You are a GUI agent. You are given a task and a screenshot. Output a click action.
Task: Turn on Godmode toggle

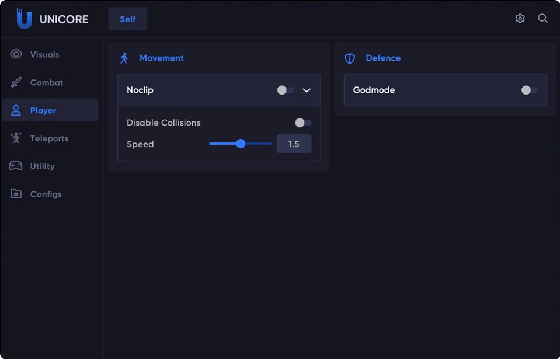click(529, 90)
